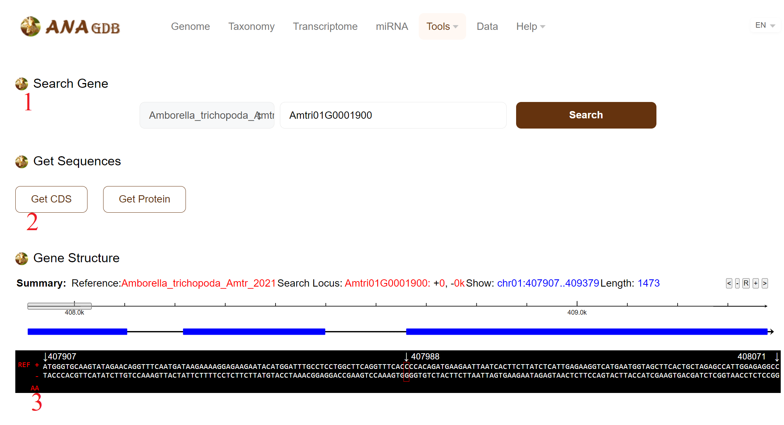Click the Get CDS button
This screenshot has width=784, height=425.
pyautogui.click(x=51, y=199)
